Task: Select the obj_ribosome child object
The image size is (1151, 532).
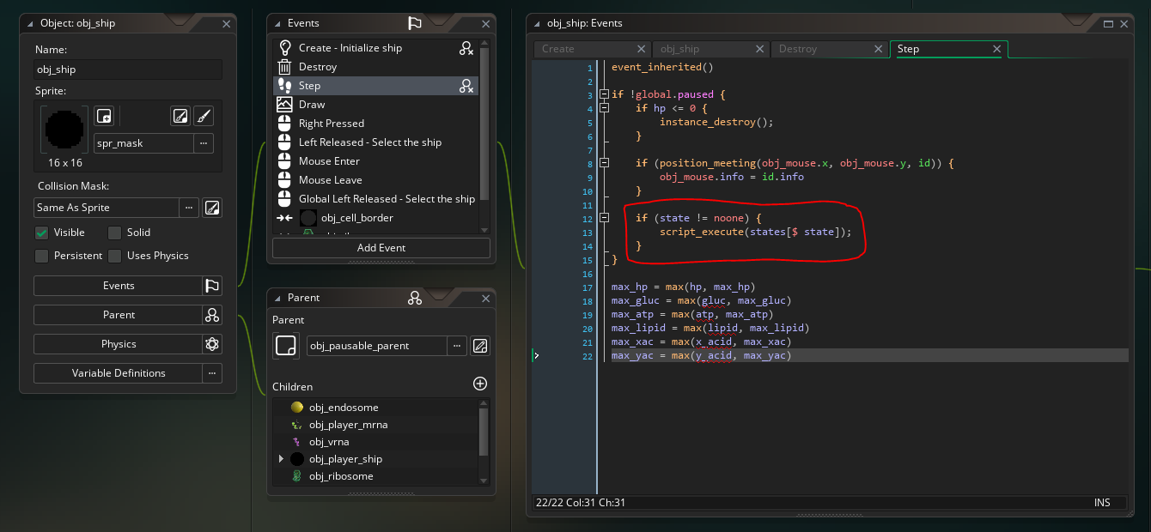Action: pos(376,476)
